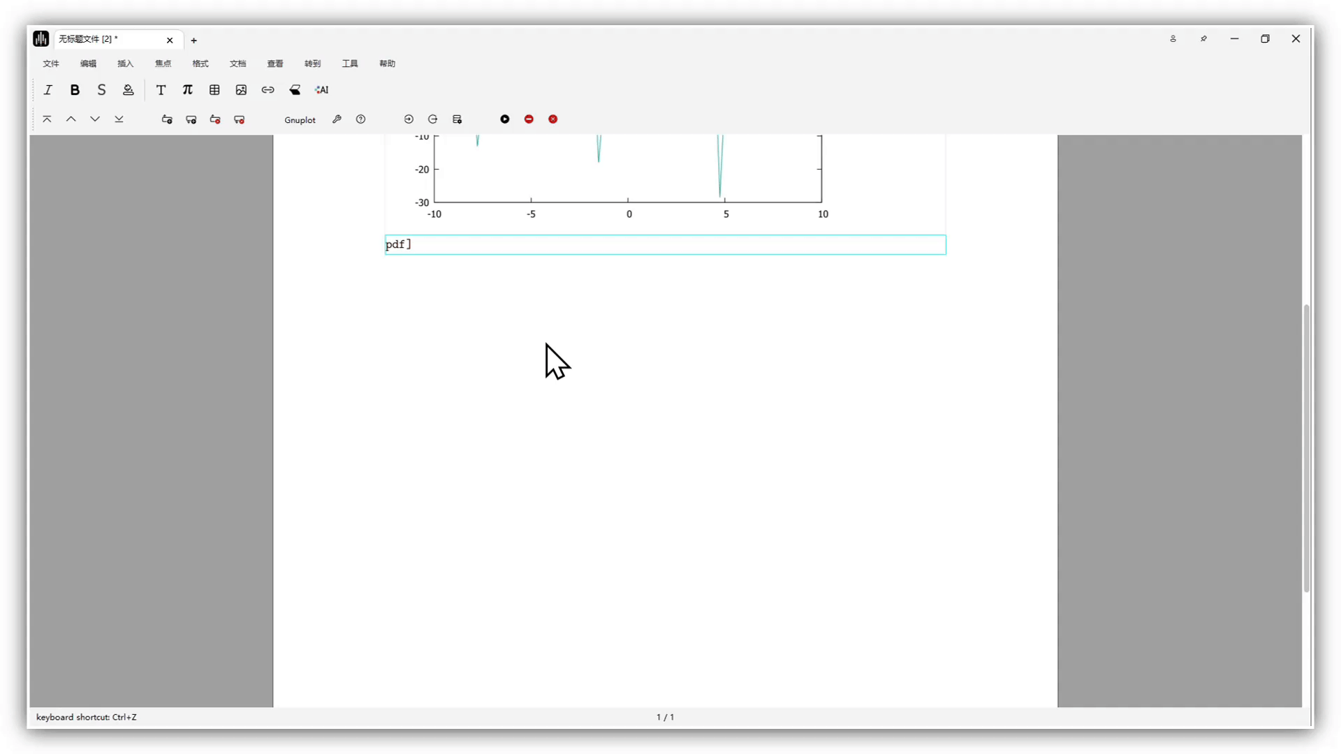1341x754 pixels.
Task: Go to first field with top arrow
Action: pyautogui.click(x=47, y=119)
